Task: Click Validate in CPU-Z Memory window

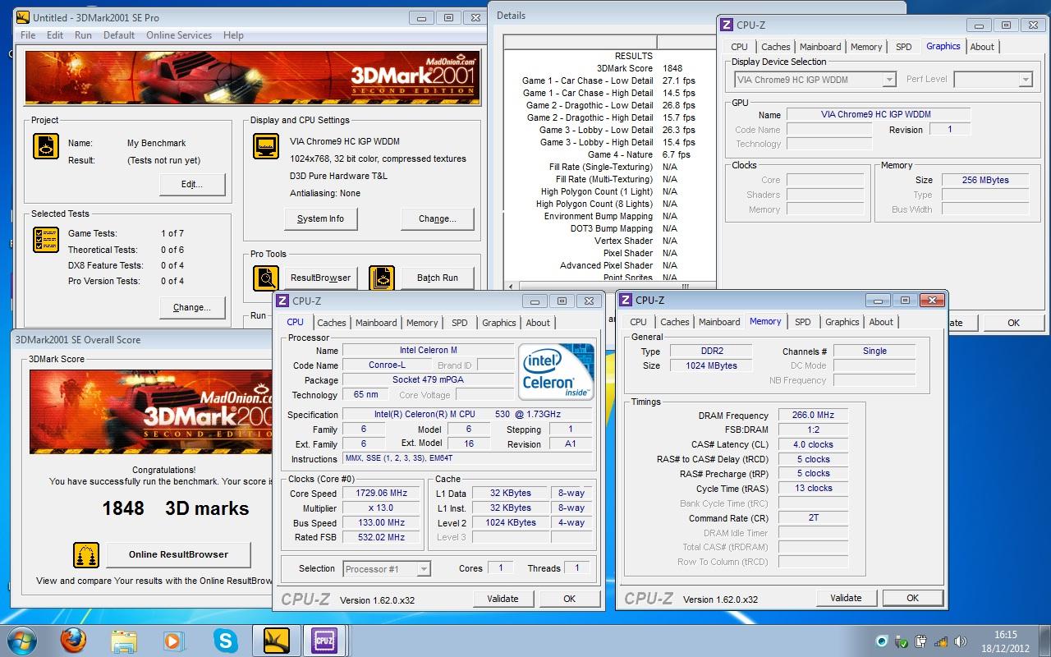Action: 846,598
